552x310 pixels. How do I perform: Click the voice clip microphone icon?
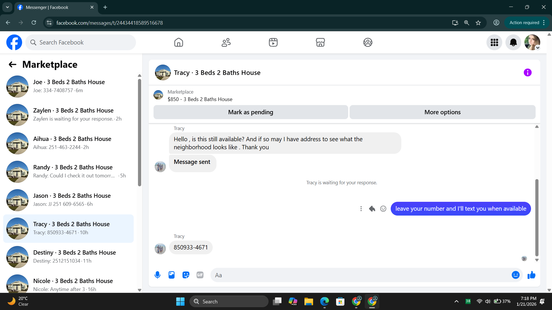point(157,275)
